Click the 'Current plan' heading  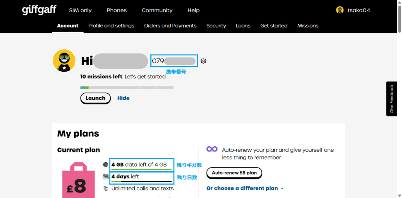[x=79, y=150]
